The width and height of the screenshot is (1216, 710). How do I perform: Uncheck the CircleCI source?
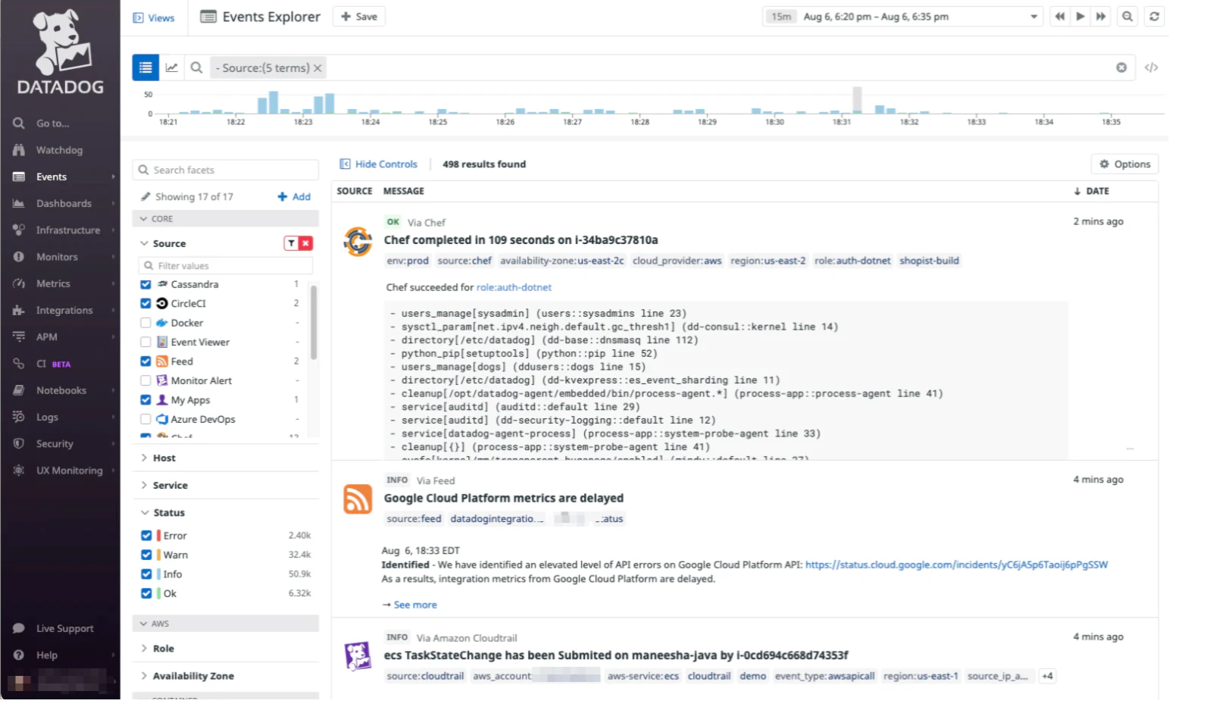point(145,303)
